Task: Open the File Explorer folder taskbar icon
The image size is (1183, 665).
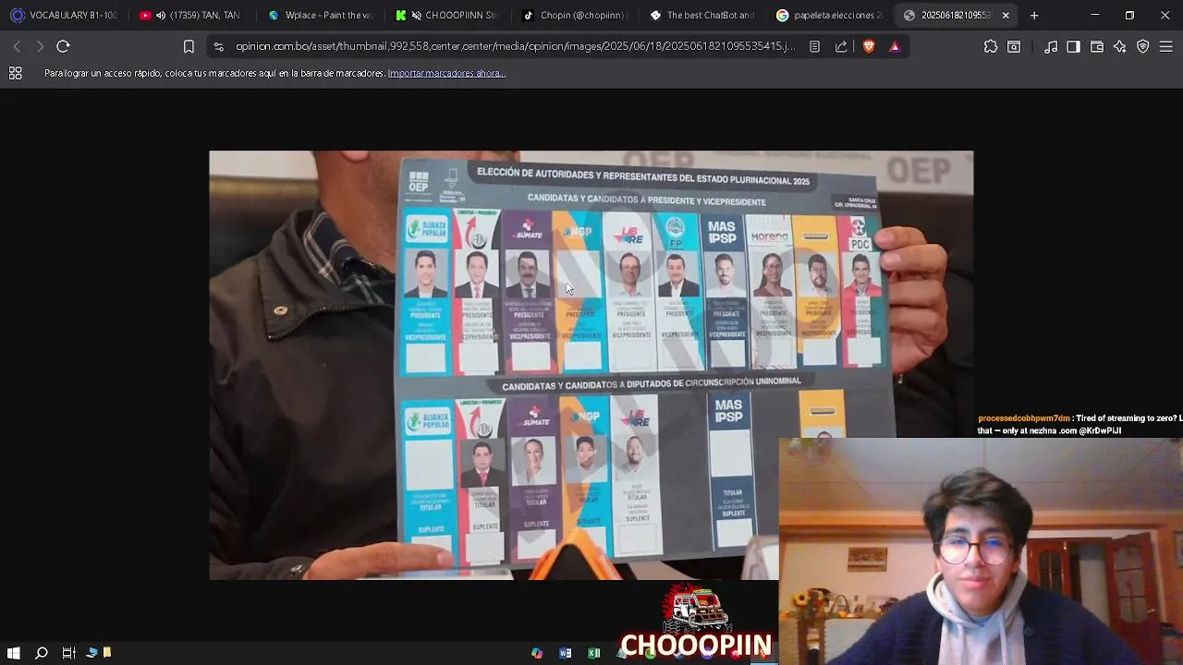Action: 107,652
